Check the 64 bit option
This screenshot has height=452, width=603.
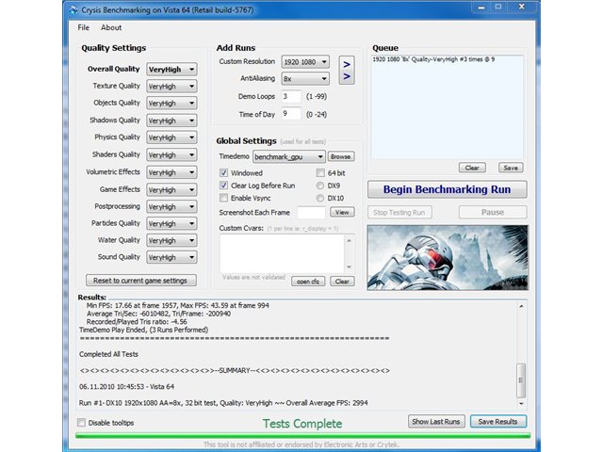[x=320, y=173]
